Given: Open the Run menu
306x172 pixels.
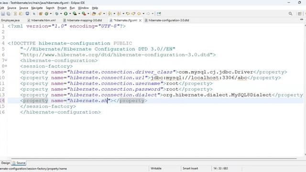Looking at the screenshot, I should tap(72, 8).
